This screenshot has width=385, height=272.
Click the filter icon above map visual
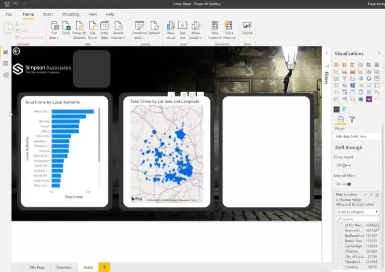pyautogui.click(x=184, y=95)
